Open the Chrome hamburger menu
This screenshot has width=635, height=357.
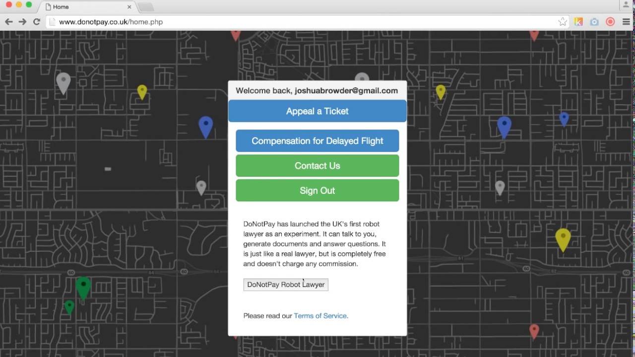[626, 22]
